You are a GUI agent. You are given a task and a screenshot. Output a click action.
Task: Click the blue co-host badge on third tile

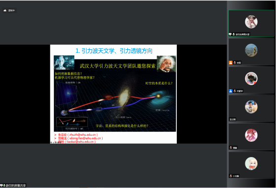pos(231,91)
